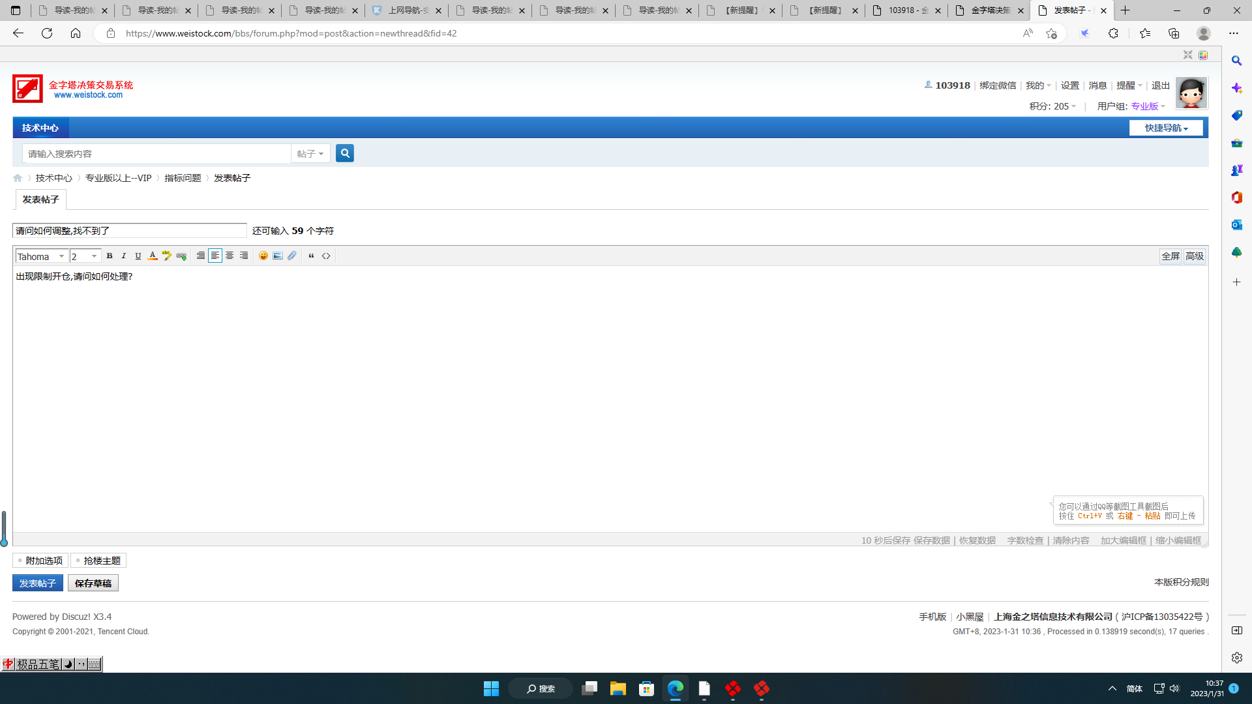Screen dimensions: 1252x704
Task: Click the thread title input field
Action: tap(129, 231)
